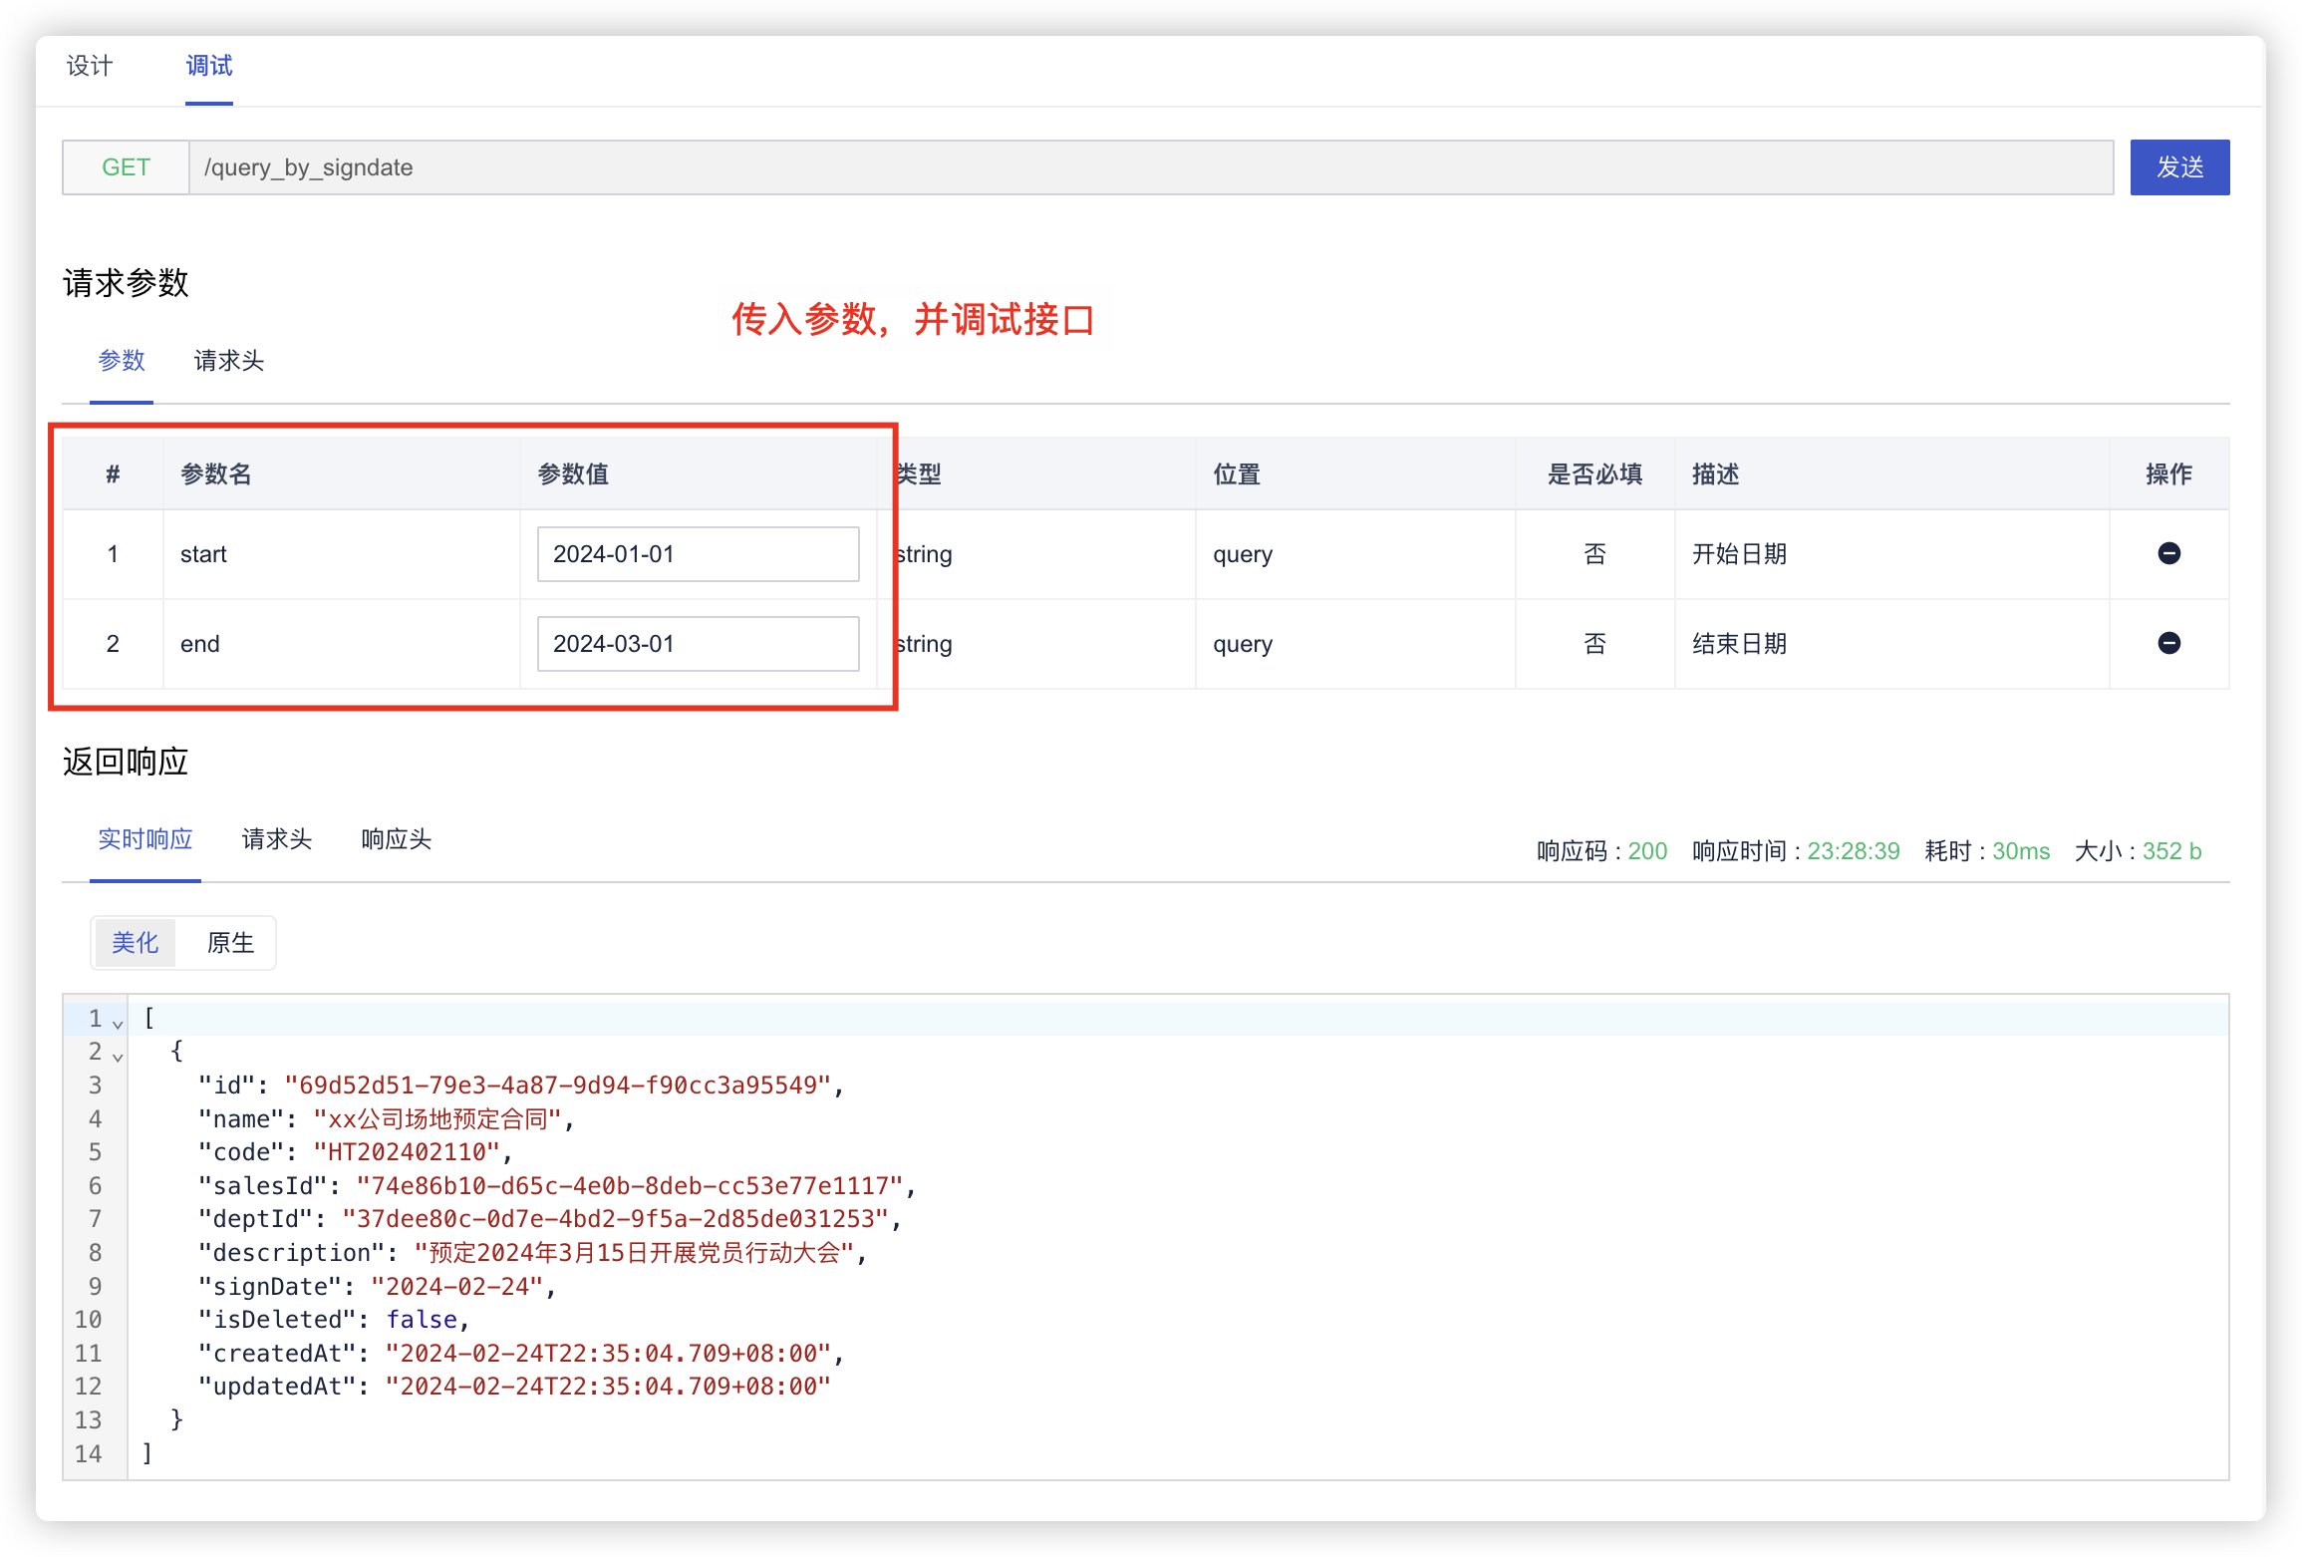Open the GET method selector
Viewport: 2302px width, 1557px height.
(x=126, y=167)
